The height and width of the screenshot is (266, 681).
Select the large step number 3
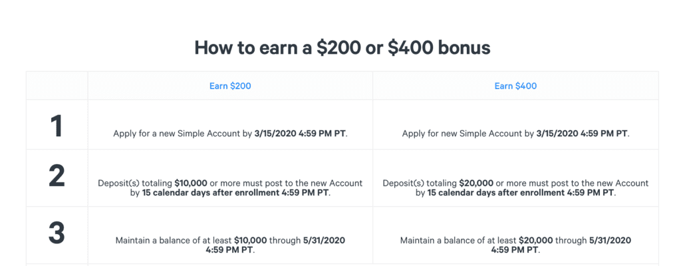pos(57,233)
